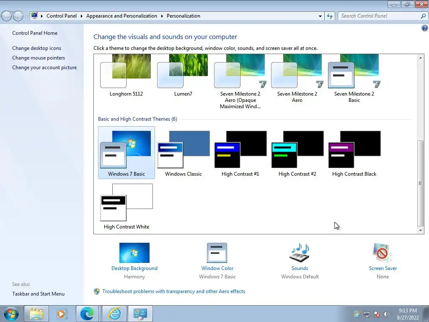
Task: Click the network tray icon
Action: (366, 314)
